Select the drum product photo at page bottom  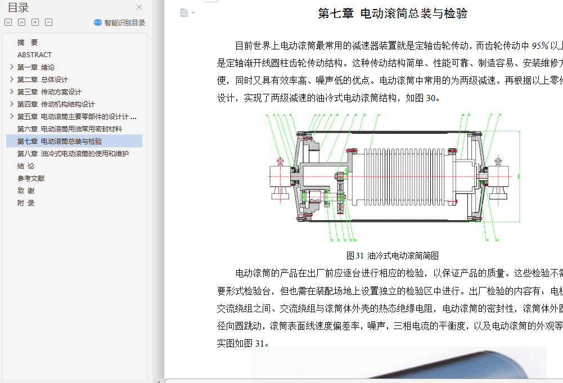pos(399,362)
